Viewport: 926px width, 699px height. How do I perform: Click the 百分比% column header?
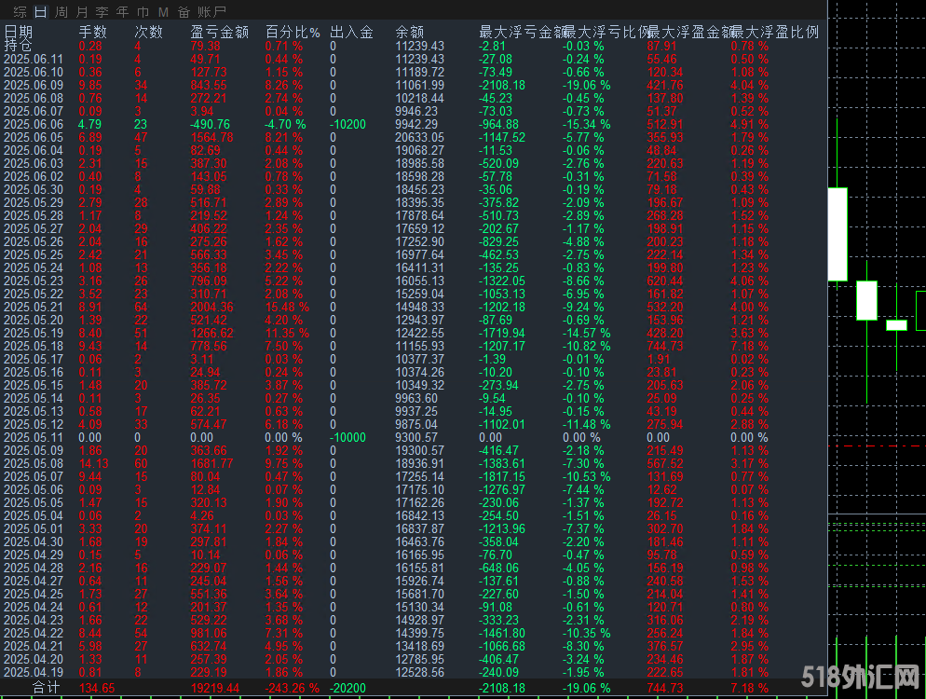click(x=291, y=33)
